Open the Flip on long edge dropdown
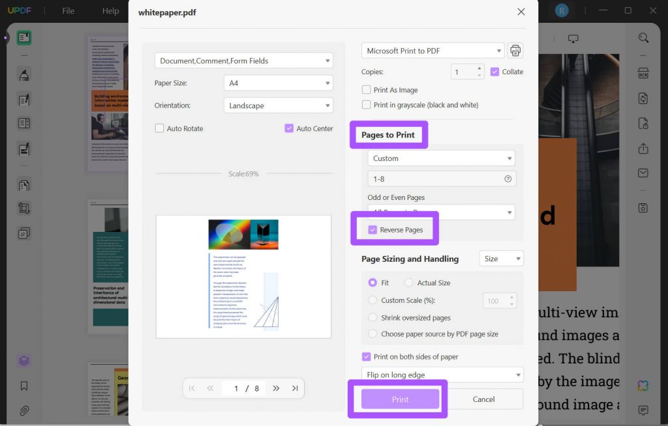The width and height of the screenshot is (668, 426). pyautogui.click(x=442, y=375)
